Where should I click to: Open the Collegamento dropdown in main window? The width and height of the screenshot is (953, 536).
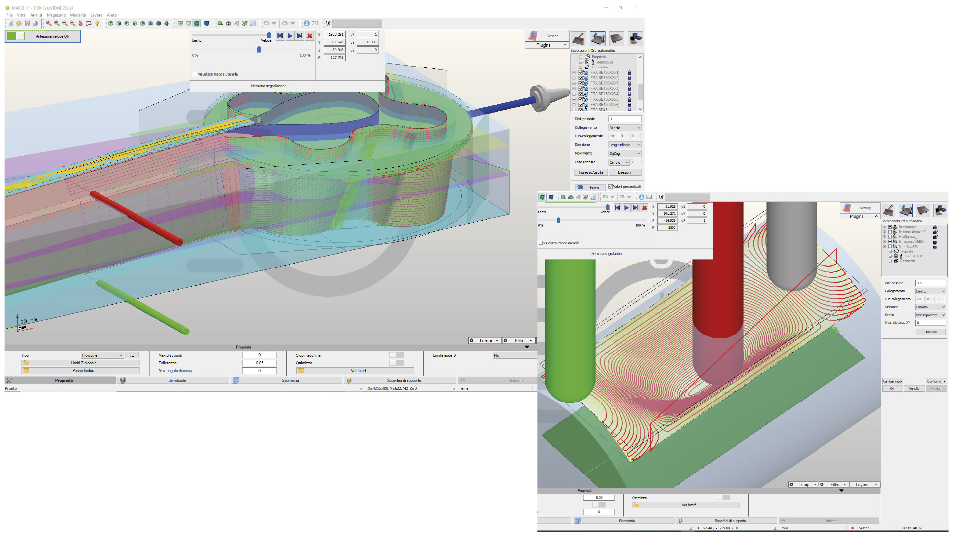pyautogui.click(x=625, y=128)
